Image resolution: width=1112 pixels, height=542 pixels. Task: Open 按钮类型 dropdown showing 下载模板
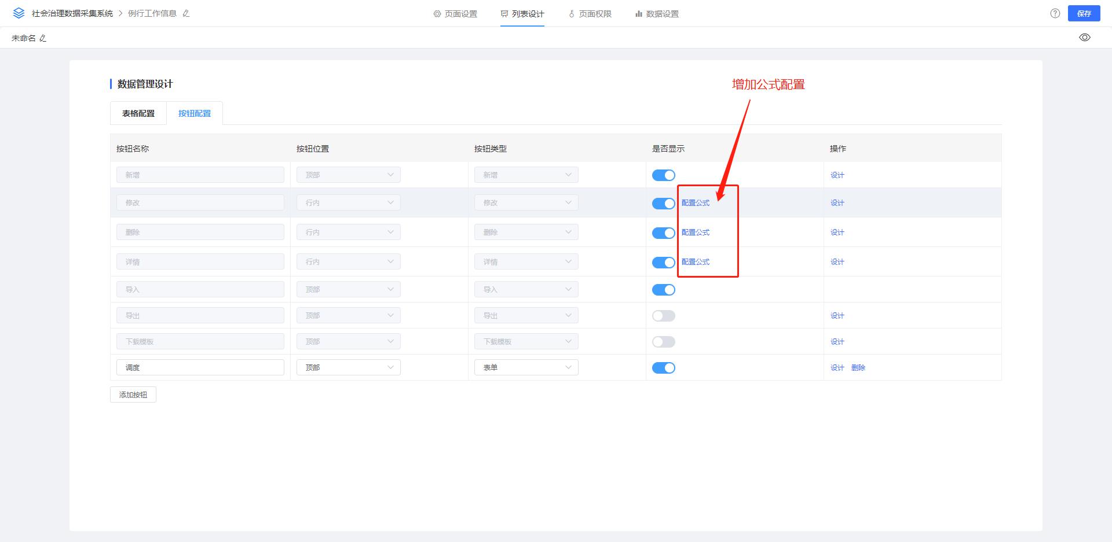tap(526, 341)
